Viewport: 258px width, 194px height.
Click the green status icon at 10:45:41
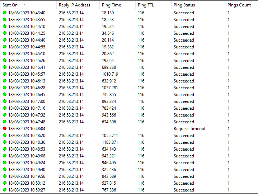point(5,67)
